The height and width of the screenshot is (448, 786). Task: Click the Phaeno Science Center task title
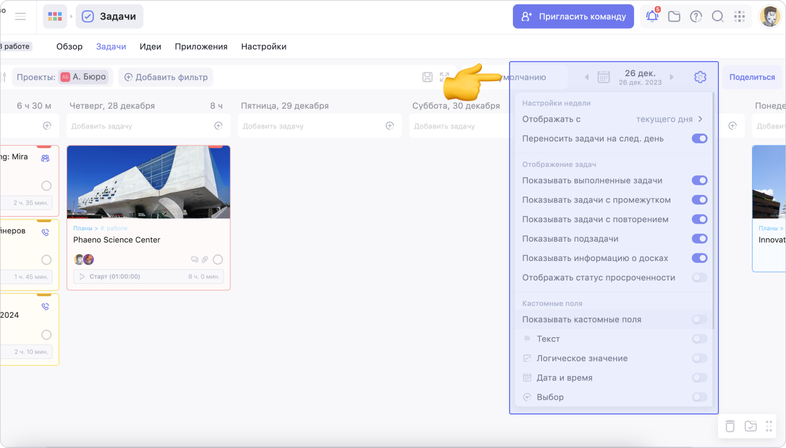tap(117, 240)
